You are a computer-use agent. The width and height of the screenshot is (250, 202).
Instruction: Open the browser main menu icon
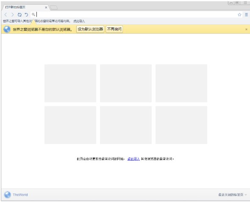pos(246,15)
